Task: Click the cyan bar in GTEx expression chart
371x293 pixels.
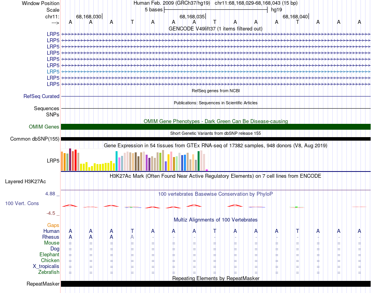Action: [x=117, y=161]
